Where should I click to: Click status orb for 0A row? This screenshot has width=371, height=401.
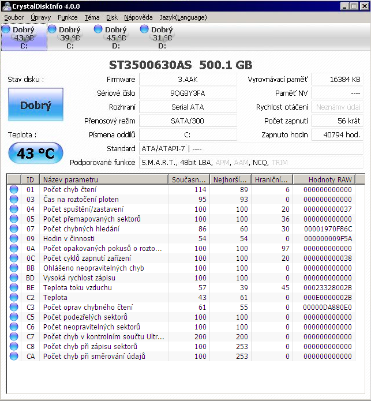tap(14, 248)
